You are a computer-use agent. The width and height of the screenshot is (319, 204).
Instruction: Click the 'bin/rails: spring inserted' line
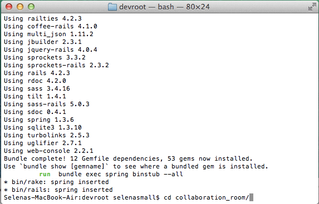pos(58,190)
